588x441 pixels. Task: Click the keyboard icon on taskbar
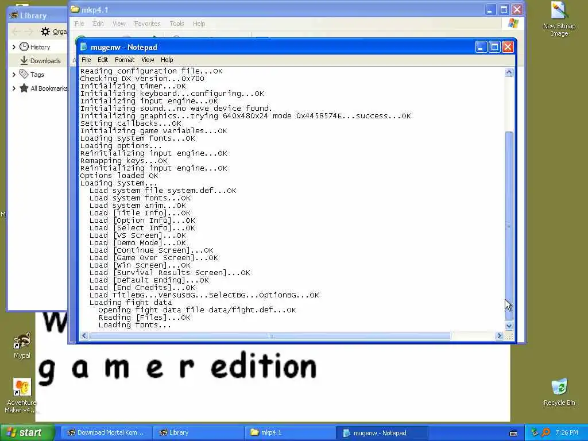pos(513,433)
